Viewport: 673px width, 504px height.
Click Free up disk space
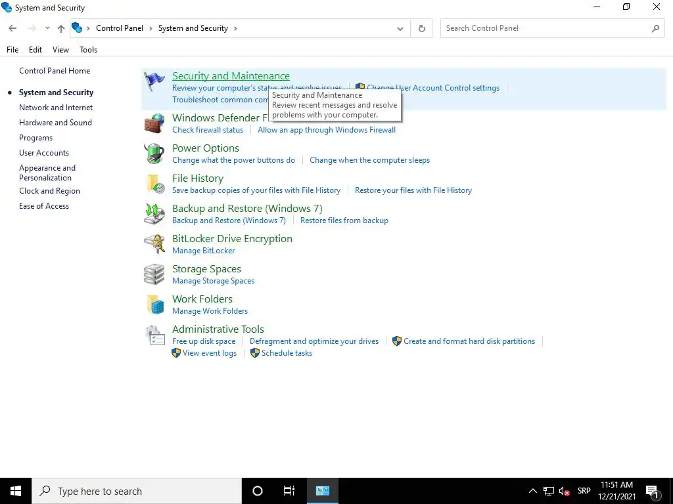pos(204,341)
